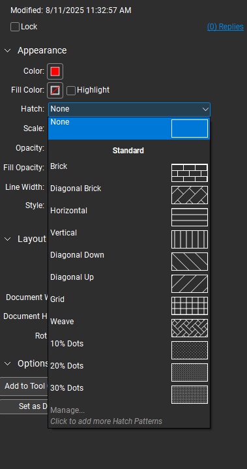Select the Vertical hatch pattern
Image resolution: width=247 pixels, height=469 pixels.
click(129, 239)
